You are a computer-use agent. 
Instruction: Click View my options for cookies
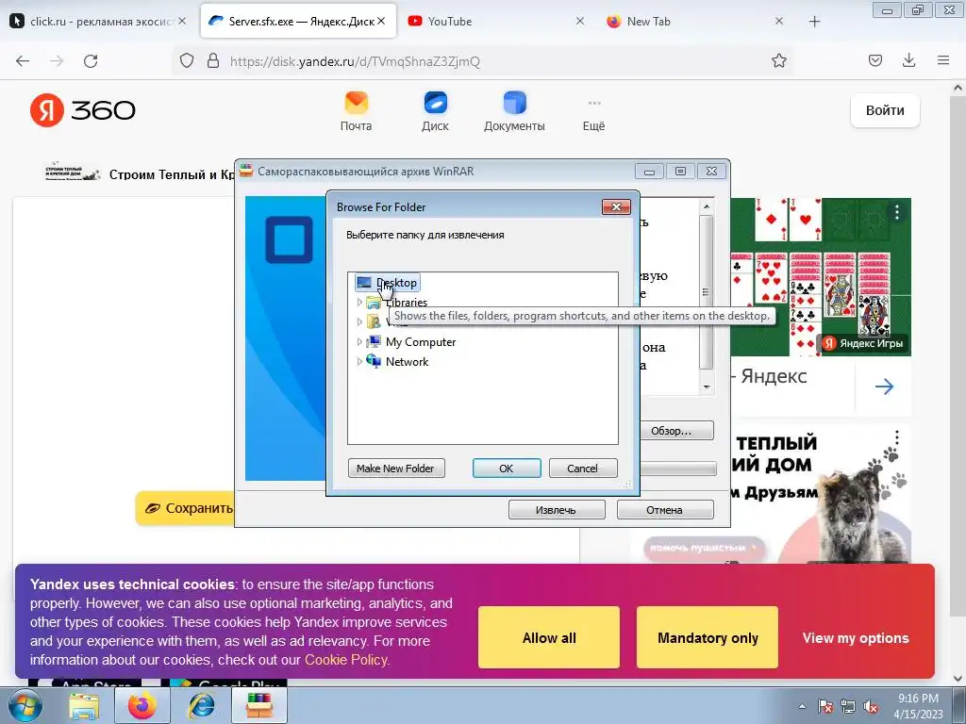[x=855, y=638]
